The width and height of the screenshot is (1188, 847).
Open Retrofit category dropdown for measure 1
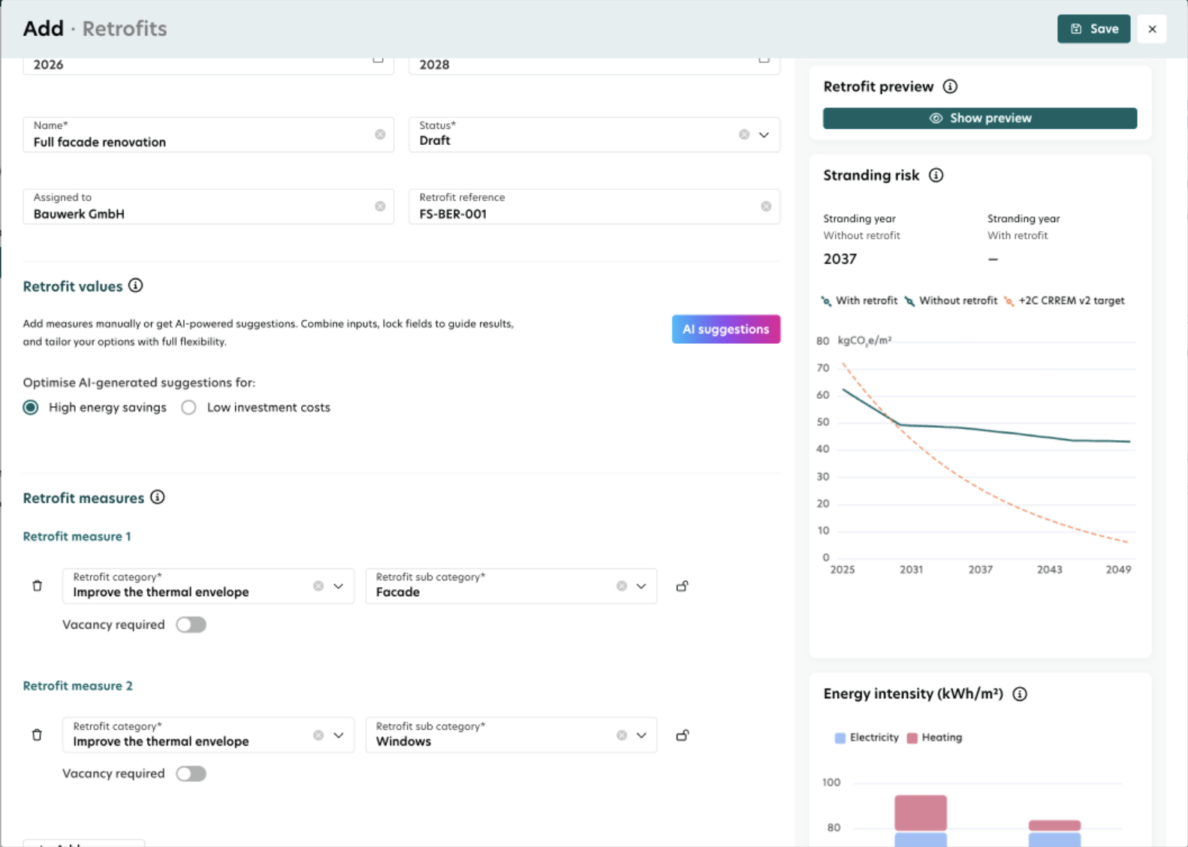339,586
